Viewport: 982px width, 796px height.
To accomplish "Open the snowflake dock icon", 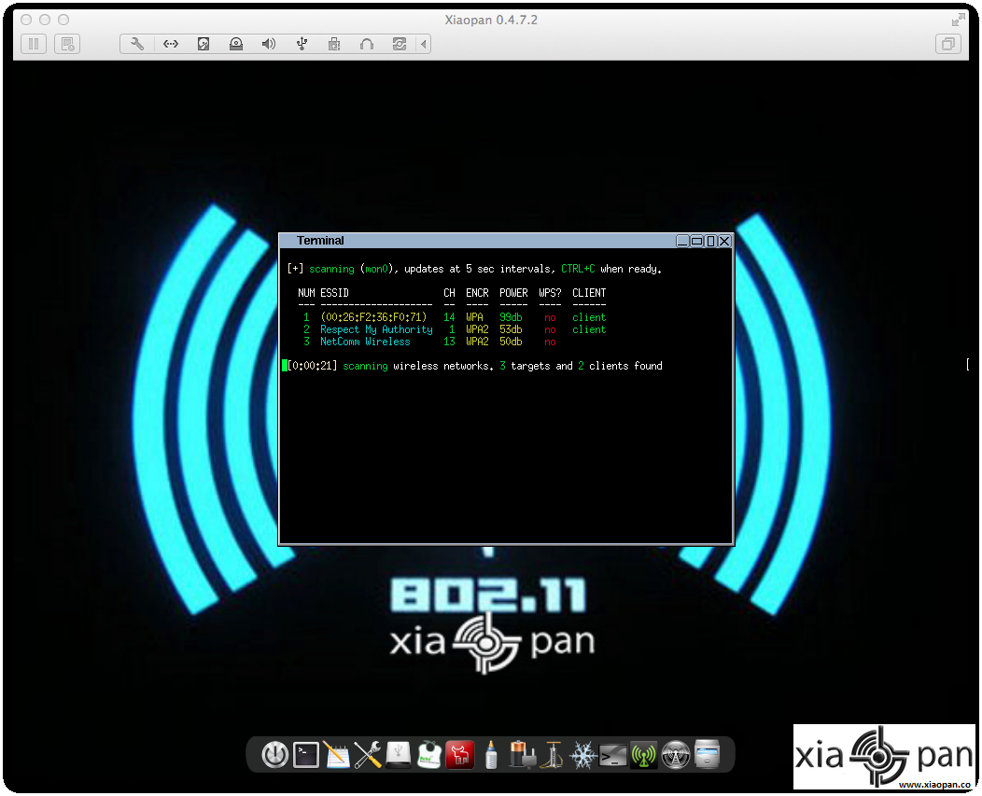I will click(x=583, y=755).
